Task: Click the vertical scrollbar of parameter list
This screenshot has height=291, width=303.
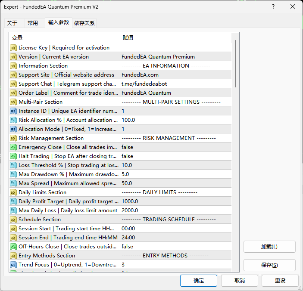Action: coord(235,65)
